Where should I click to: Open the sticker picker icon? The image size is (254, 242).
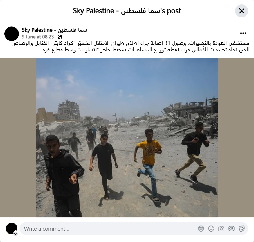[x=242, y=229]
